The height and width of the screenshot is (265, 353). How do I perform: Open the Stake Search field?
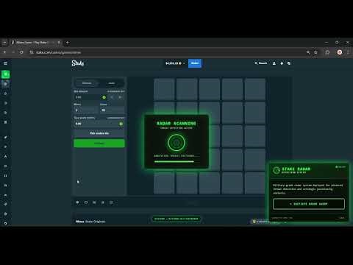261,63
